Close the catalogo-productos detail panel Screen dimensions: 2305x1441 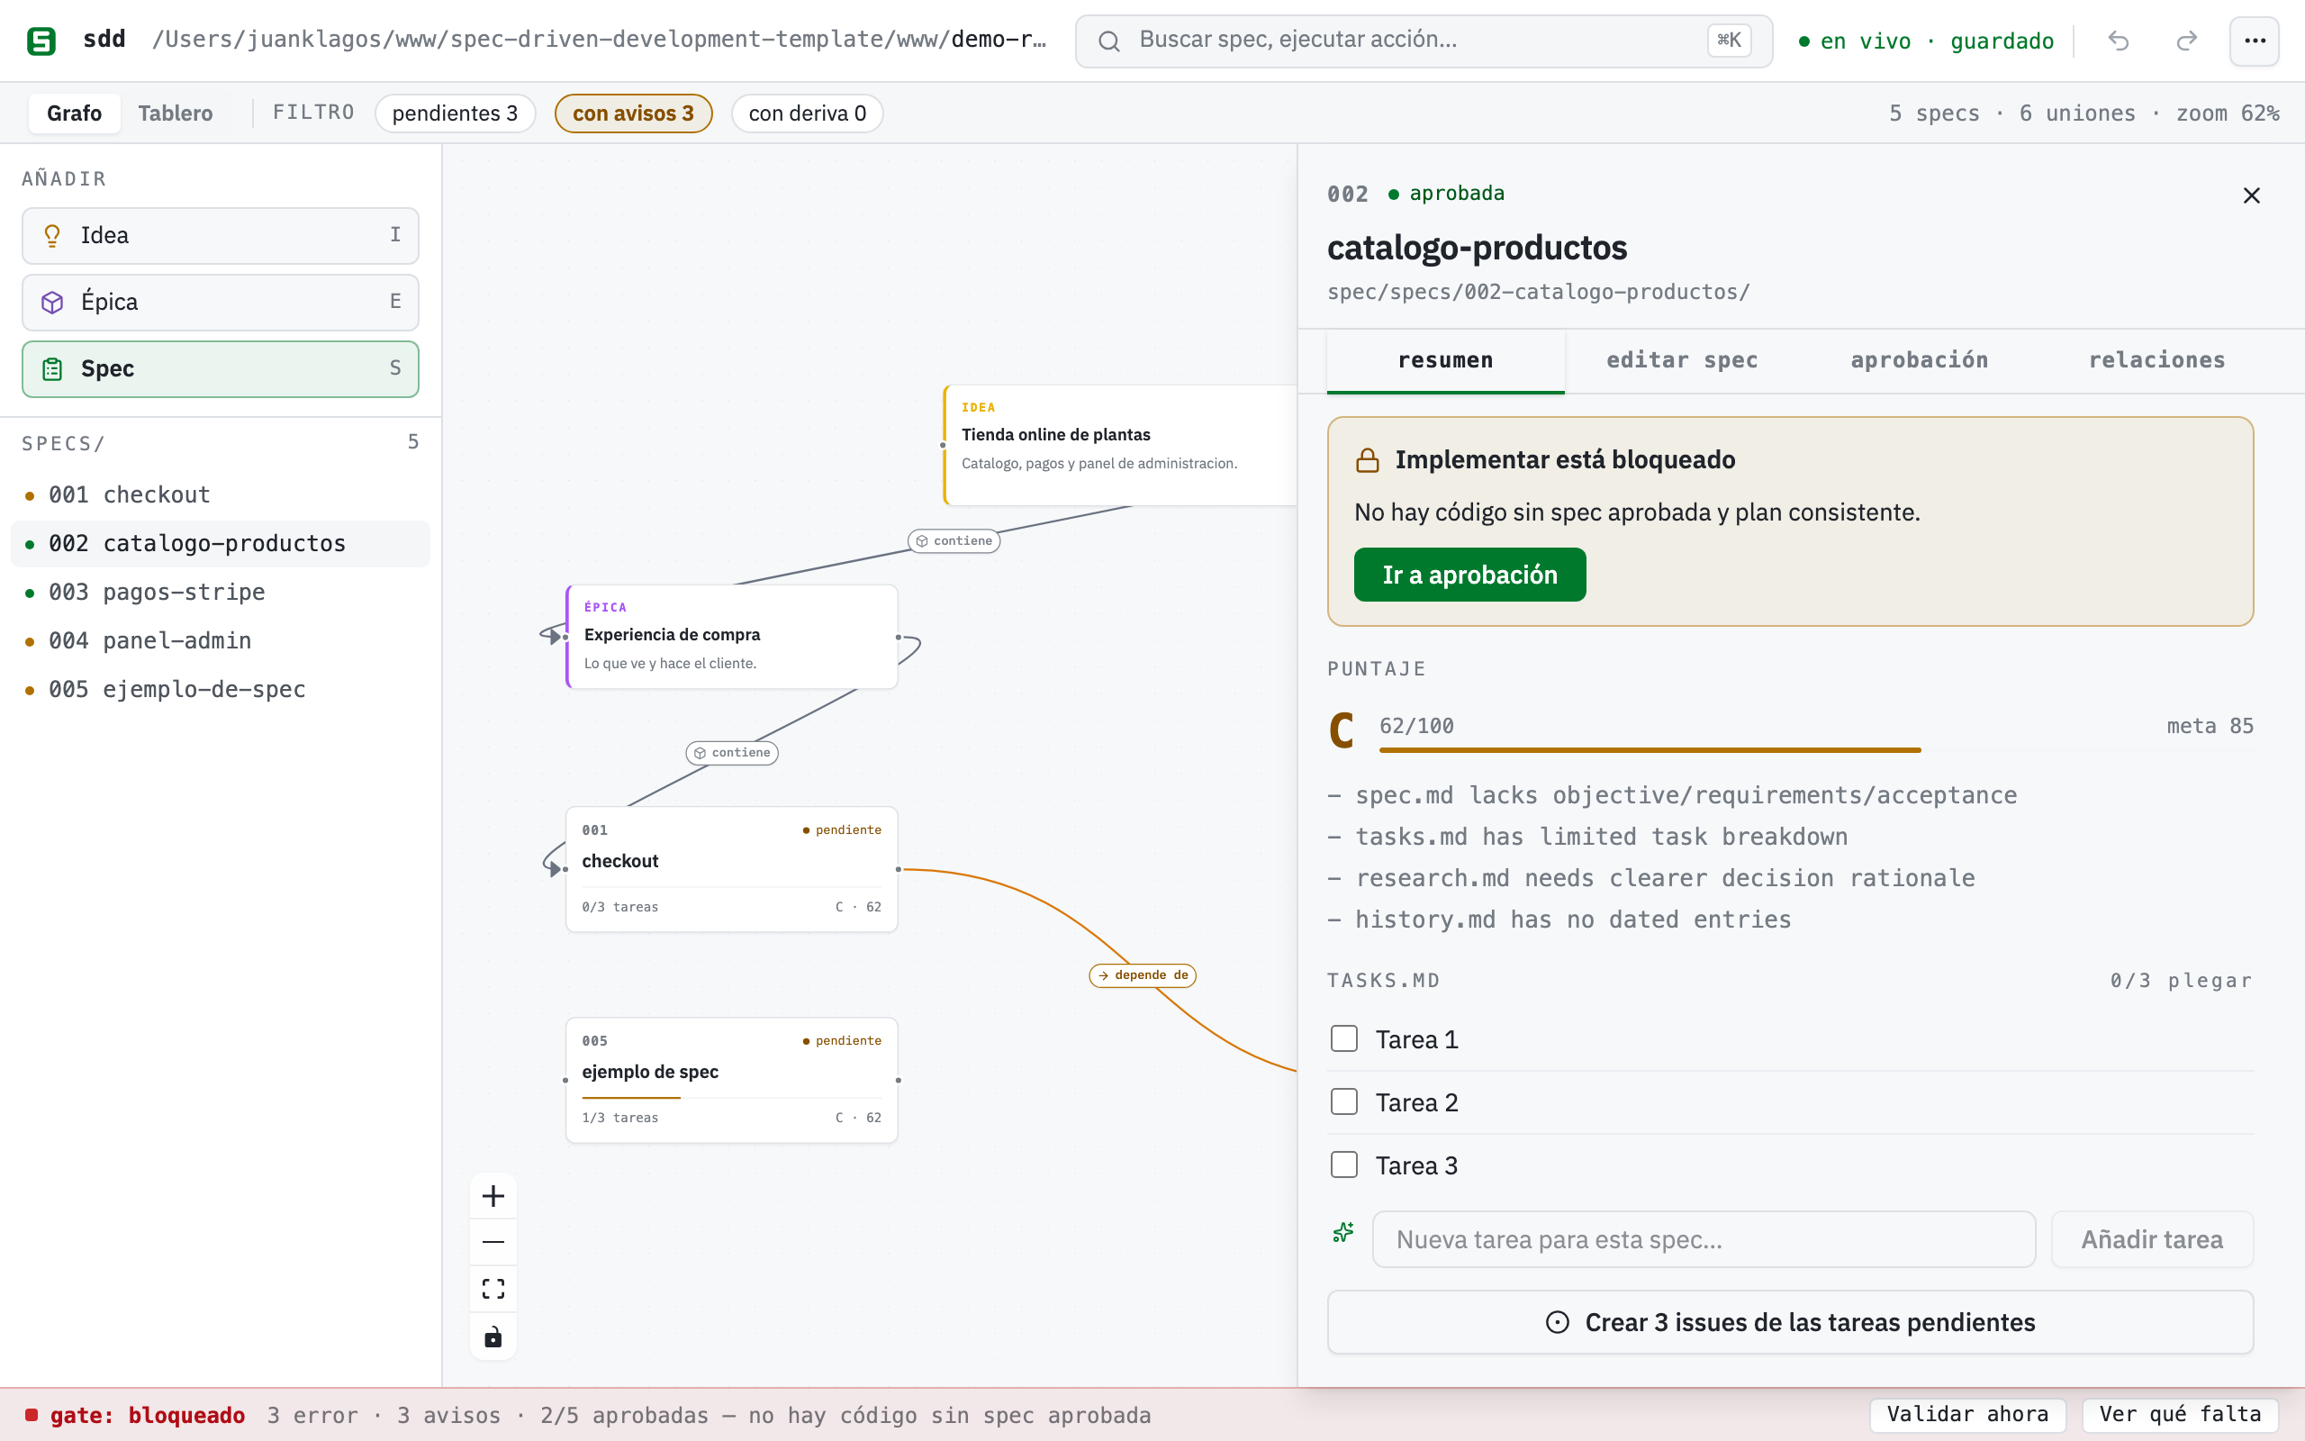point(2252,195)
